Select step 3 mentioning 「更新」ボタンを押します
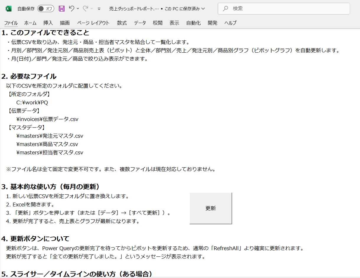 (88, 213)
